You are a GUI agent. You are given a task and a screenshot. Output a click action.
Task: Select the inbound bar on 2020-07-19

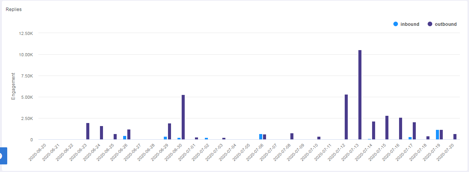(437, 135)
